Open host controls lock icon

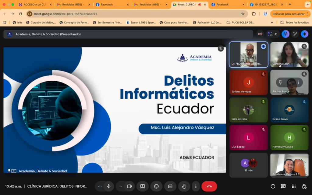304,186
